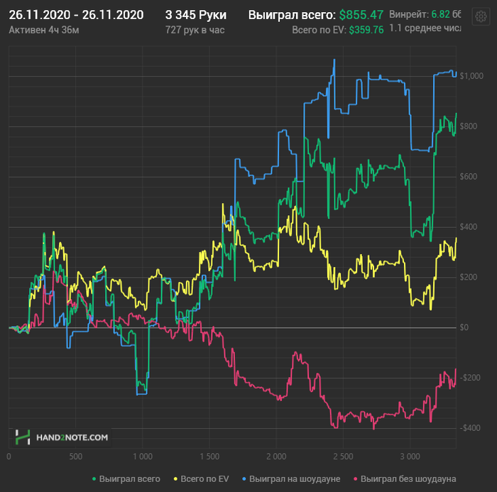Click the blue 'Выиграл на шоудауне' legend dot

(244, 479)
